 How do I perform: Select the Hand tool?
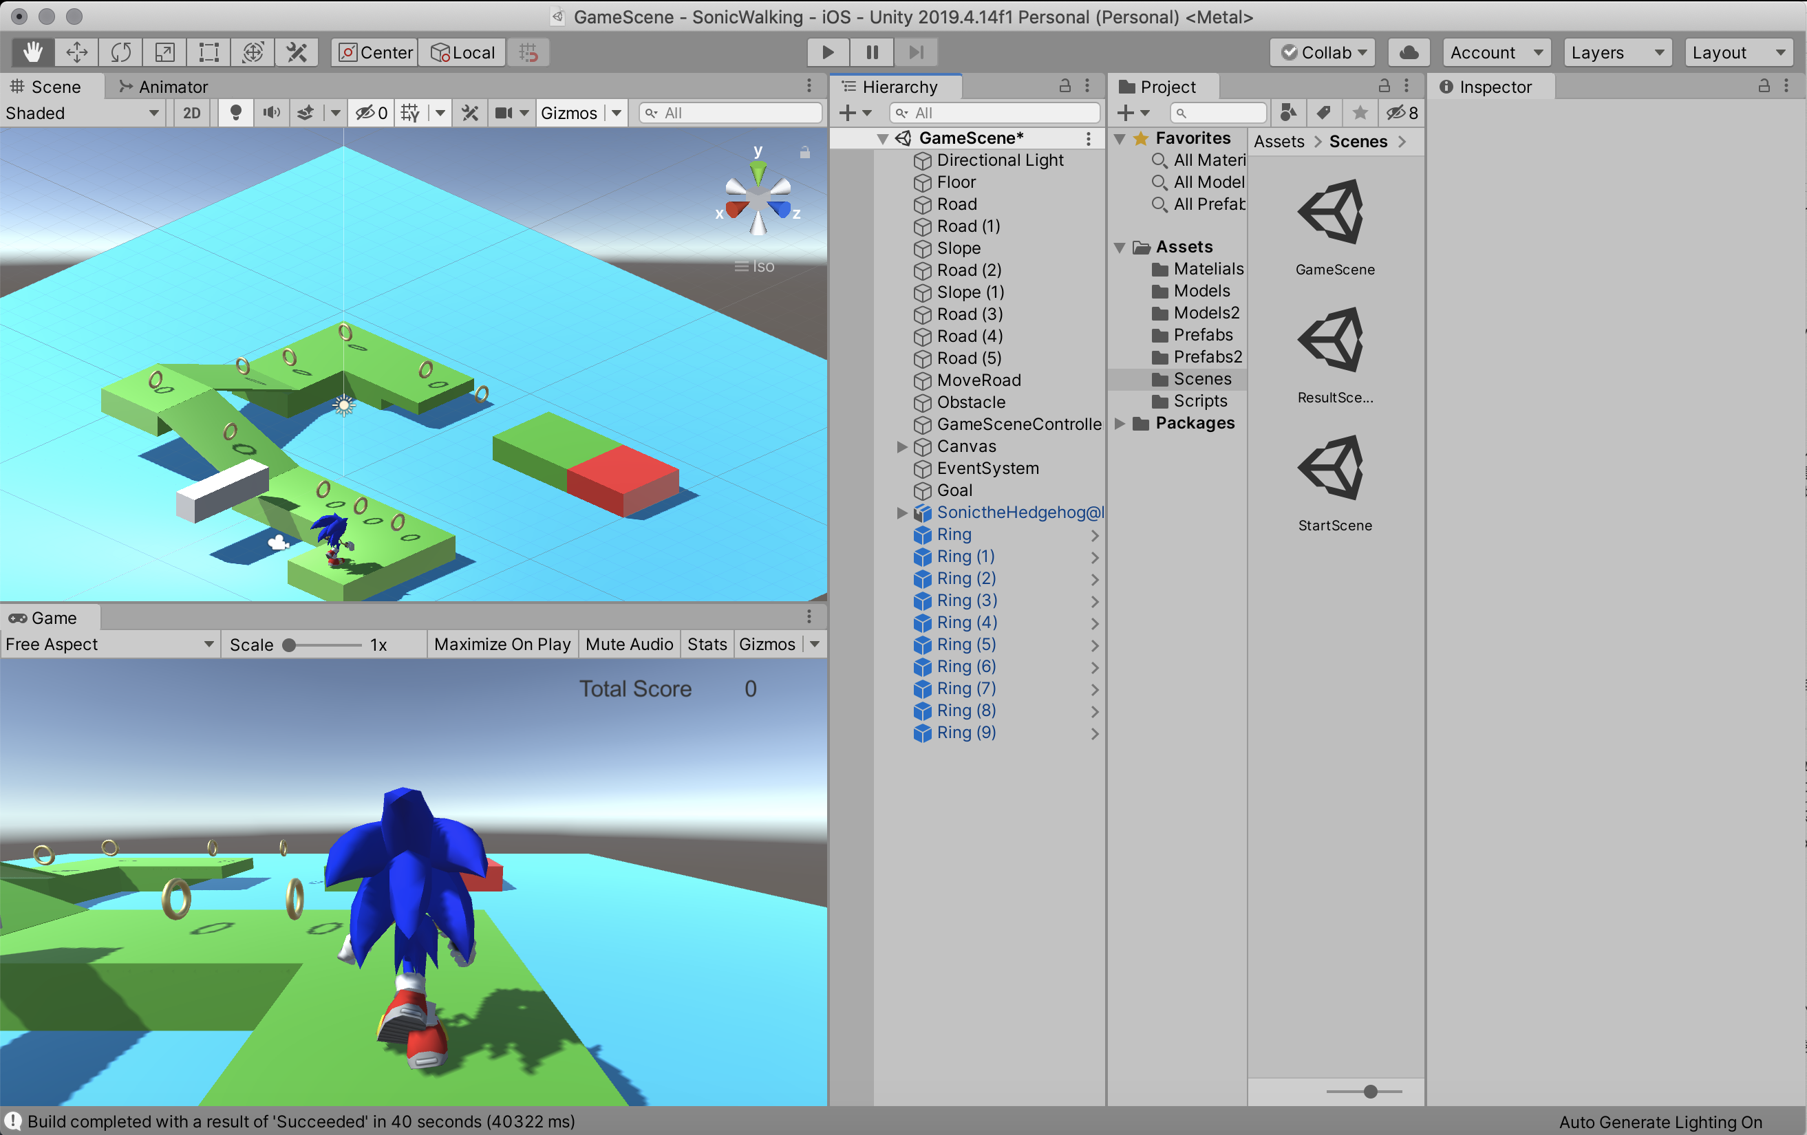pyautogui.click(x=32, y=52)
